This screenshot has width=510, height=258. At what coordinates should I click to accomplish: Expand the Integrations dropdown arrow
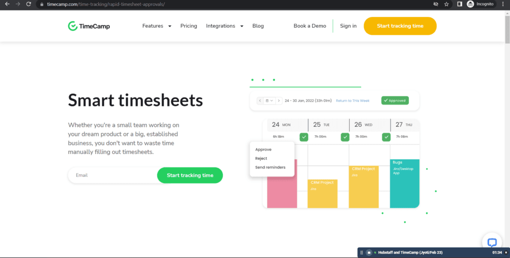(x=242, y=26)
